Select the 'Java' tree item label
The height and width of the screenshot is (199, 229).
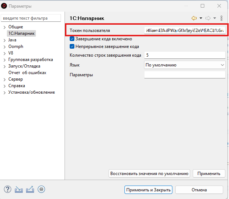[x=12, y=40]
